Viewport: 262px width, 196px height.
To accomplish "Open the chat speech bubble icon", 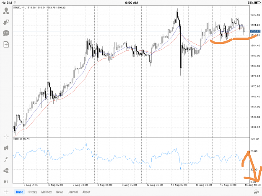I will click(6, 33).
